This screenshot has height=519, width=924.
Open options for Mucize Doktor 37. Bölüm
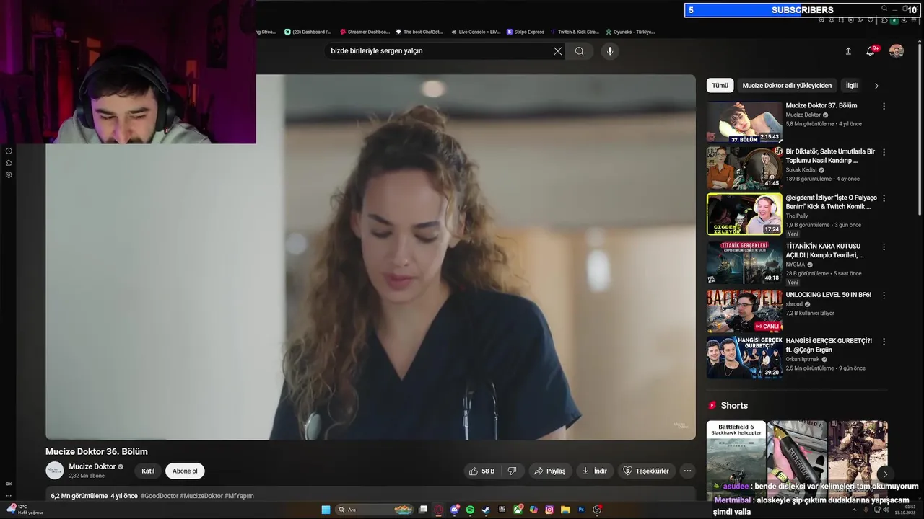tap(884, 106)
